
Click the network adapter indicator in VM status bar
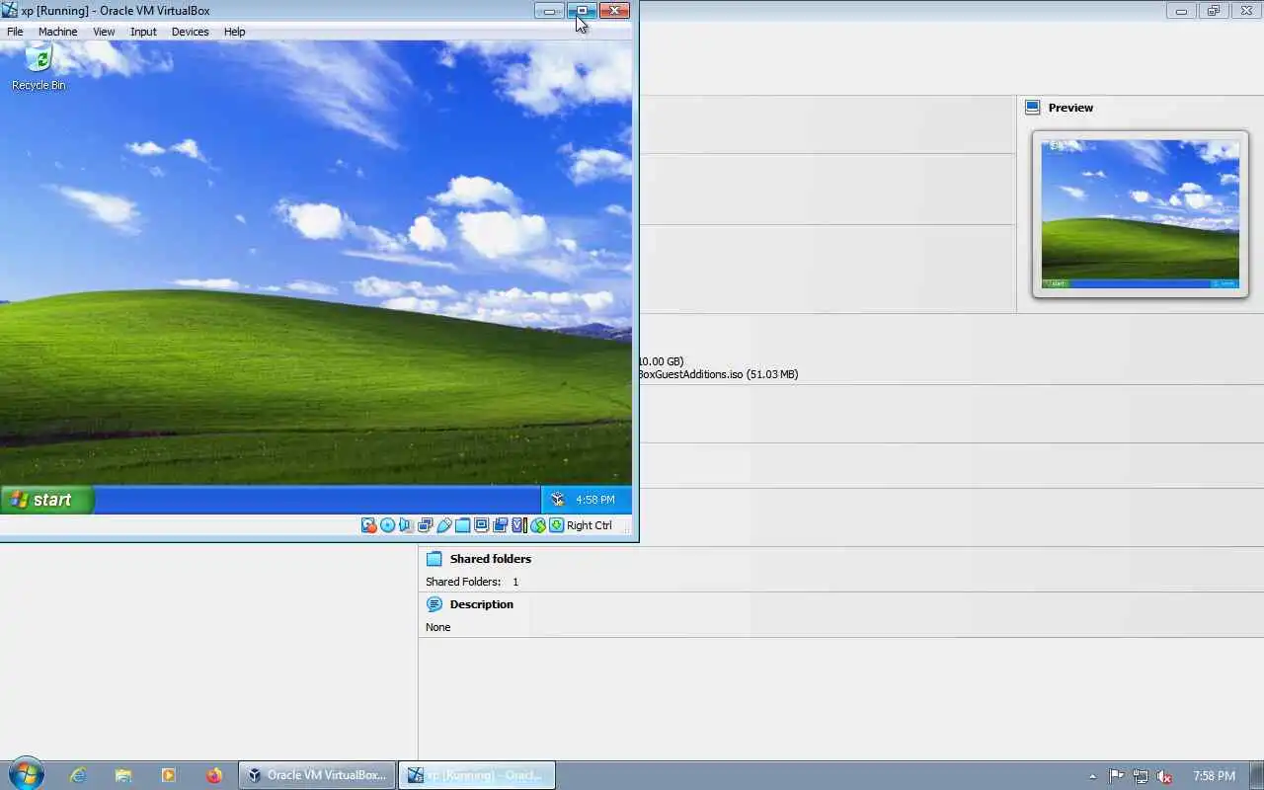(x=425, y=525)
